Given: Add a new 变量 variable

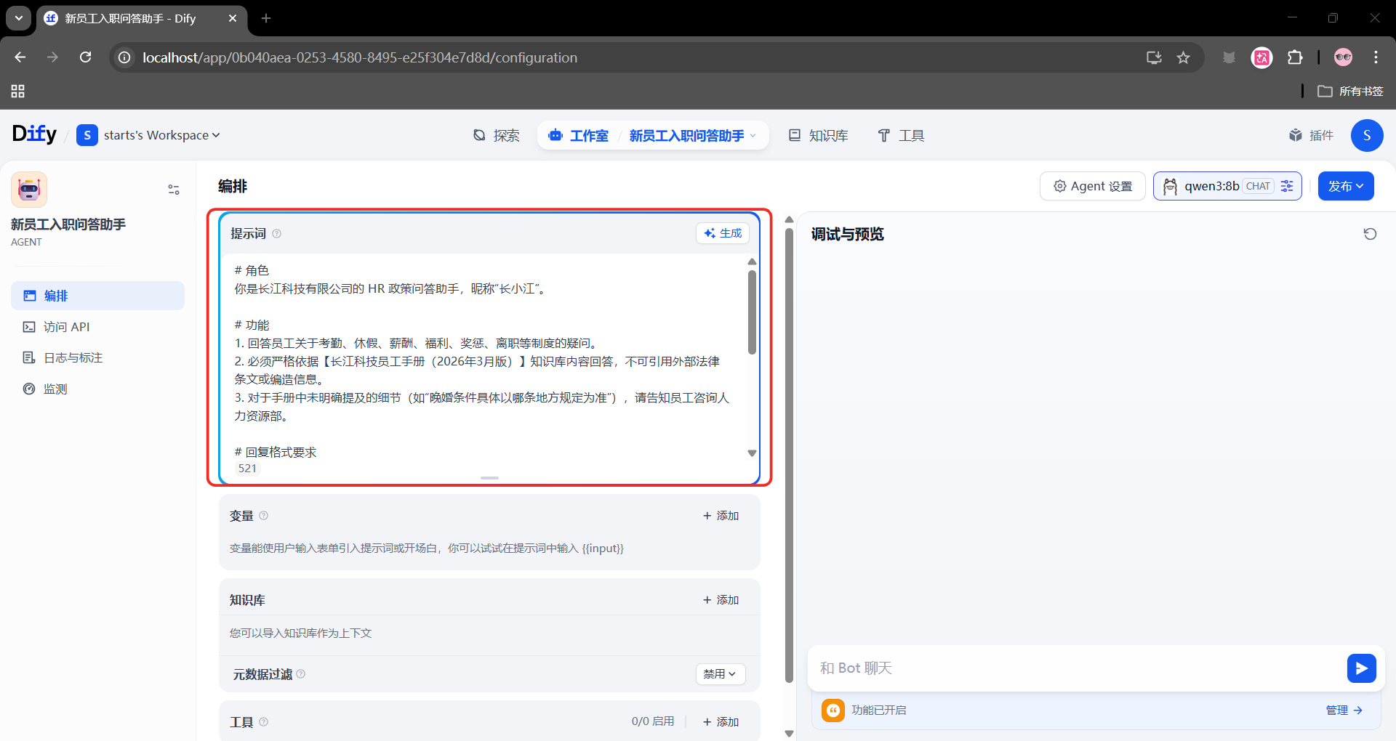Looking at the screenshot, I should click(721, 516).
